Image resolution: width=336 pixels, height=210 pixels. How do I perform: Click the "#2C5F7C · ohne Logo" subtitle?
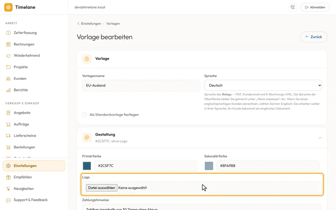[x=111, y=141]
